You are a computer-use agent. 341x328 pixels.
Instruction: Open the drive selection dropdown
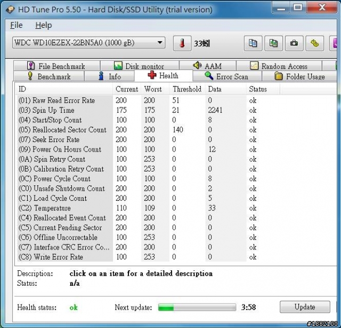89,43
